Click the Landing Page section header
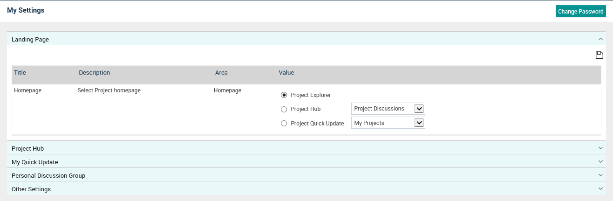This screenshot has width=613, height=201. click(306, 39)
